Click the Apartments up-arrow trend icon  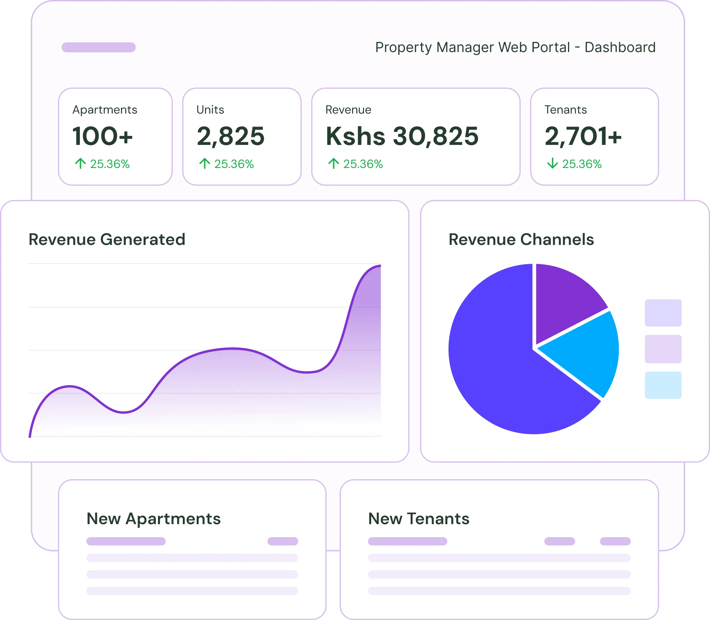point(80,163)
